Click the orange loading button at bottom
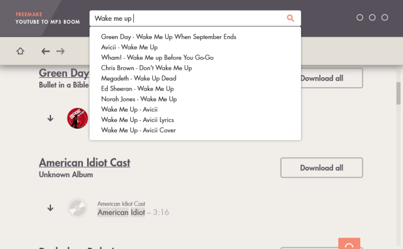 pos(349,243)
